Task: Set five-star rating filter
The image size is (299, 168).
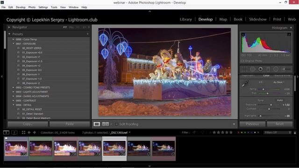Action: click(231, 133)
